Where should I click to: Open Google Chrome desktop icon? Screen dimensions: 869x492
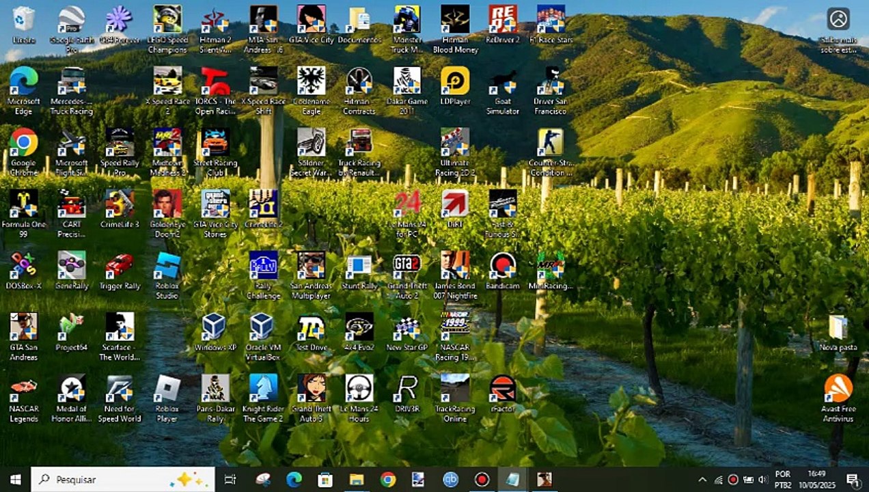[x=24, y=152]
